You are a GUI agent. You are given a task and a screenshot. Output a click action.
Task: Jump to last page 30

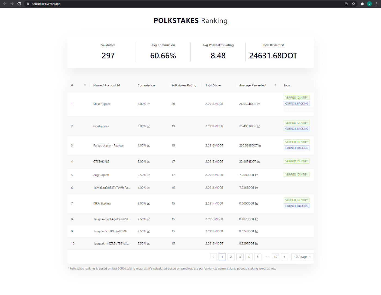click(275, 257)
